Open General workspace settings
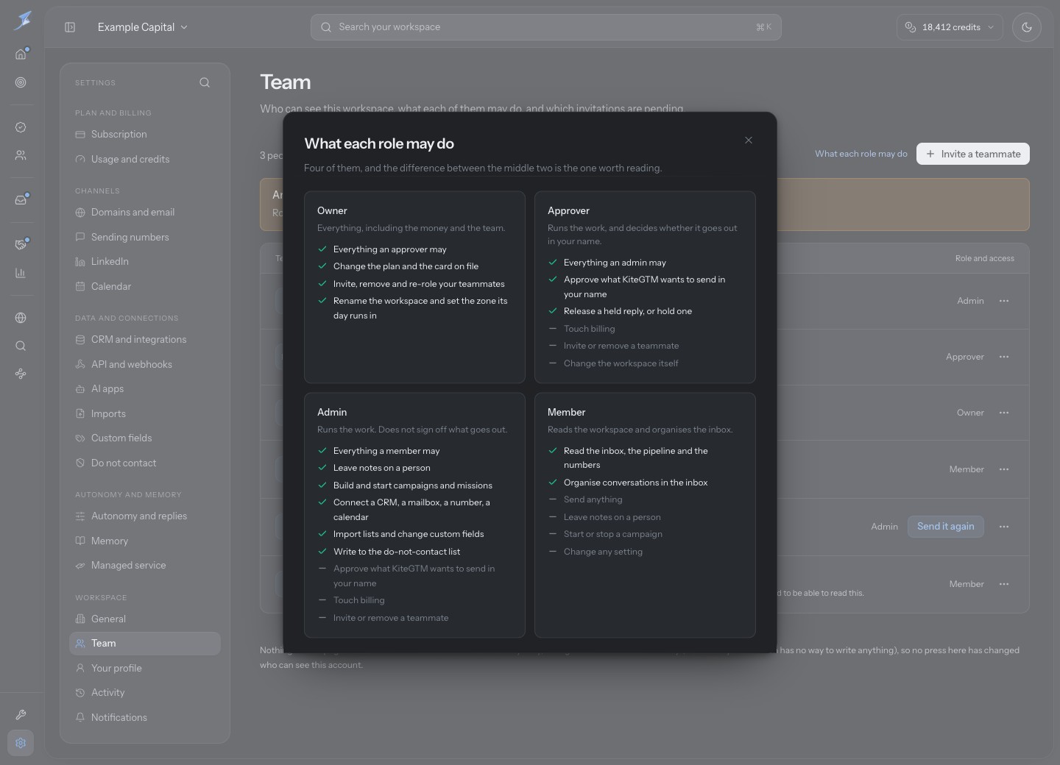Viewport: 1060px width, 765px height. [x=145, y=619]
